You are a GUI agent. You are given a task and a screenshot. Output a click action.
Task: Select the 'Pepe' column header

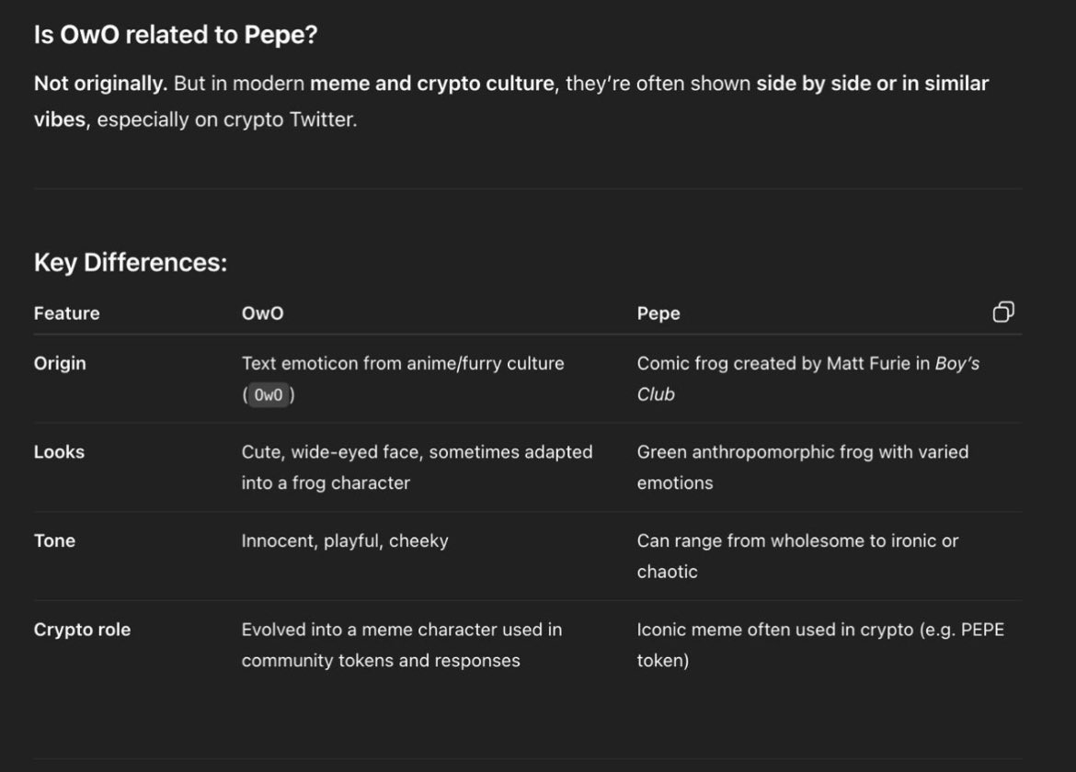click(658, 313)
